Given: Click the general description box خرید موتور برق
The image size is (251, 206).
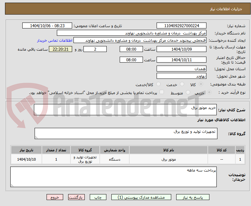Looking at the screenshot, I should tap(125, 110).
